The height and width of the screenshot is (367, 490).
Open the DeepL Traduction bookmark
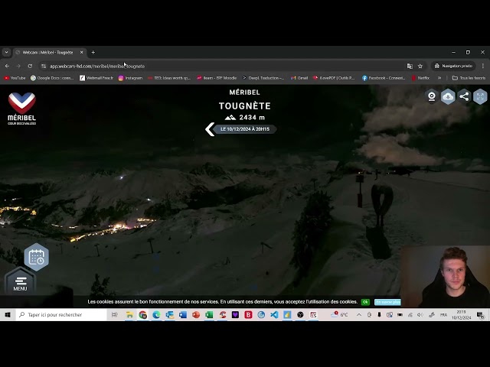[263, 78]
